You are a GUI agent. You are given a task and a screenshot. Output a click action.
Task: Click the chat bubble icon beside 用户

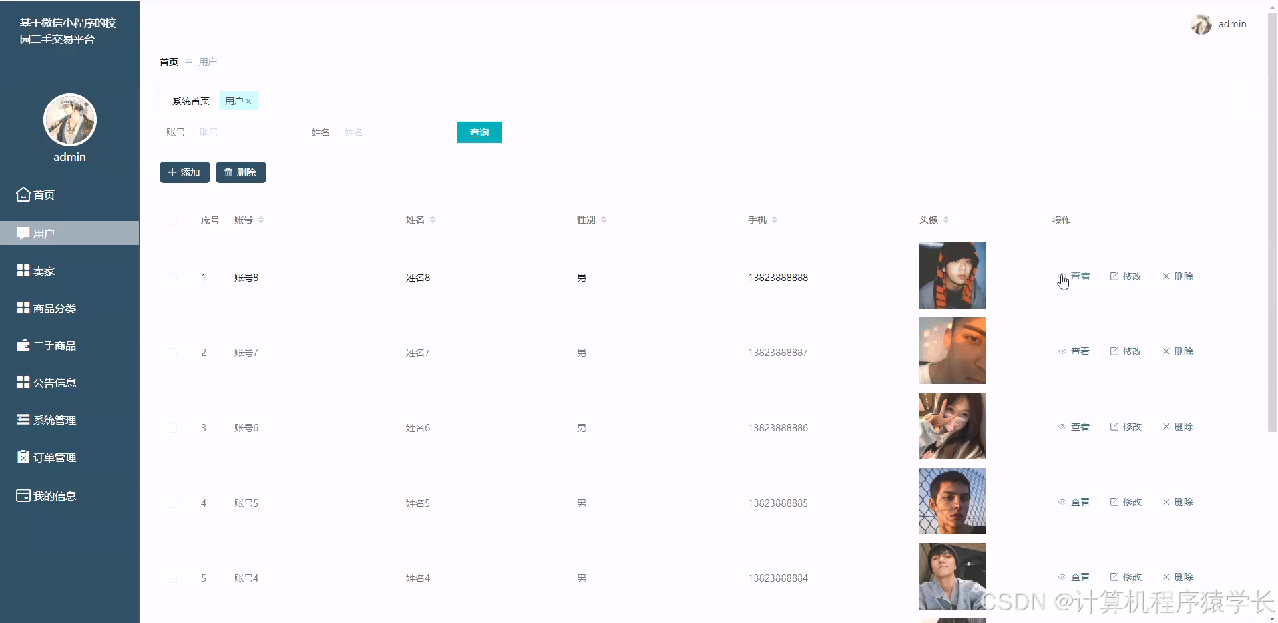23,233
